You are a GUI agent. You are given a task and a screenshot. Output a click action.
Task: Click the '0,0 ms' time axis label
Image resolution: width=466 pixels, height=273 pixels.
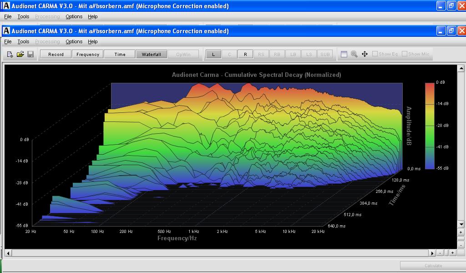(414, 169)
